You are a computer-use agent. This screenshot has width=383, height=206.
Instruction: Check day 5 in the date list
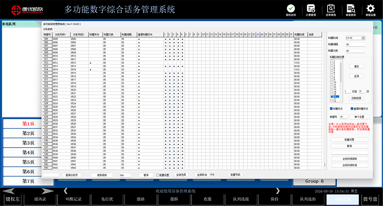(332, 70)
